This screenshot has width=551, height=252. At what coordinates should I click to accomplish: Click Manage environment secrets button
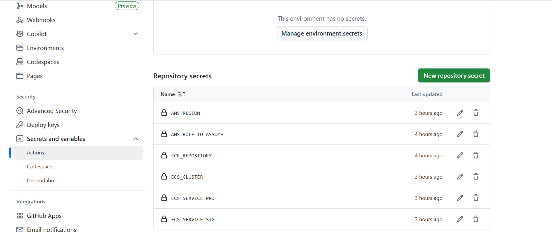tap(322, 34)
